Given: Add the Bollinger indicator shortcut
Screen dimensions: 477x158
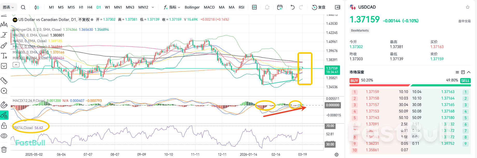Looking at the screenshot, I should tap(192, 7).
